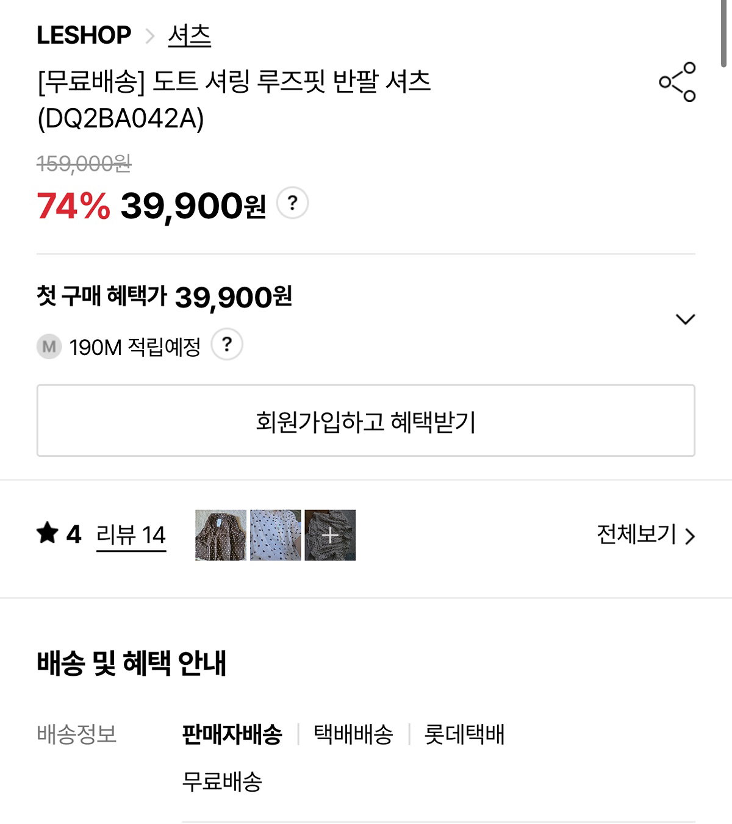Viewport: 732px width, 824px height.
Task: Open mileage info question mark icon
Action: coord(227,345)
